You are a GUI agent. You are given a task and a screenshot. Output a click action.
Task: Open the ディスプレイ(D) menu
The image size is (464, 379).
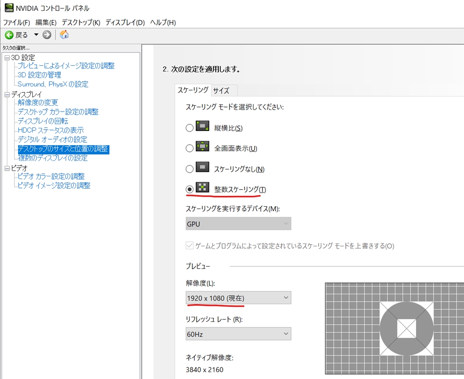tap(125, 23)
